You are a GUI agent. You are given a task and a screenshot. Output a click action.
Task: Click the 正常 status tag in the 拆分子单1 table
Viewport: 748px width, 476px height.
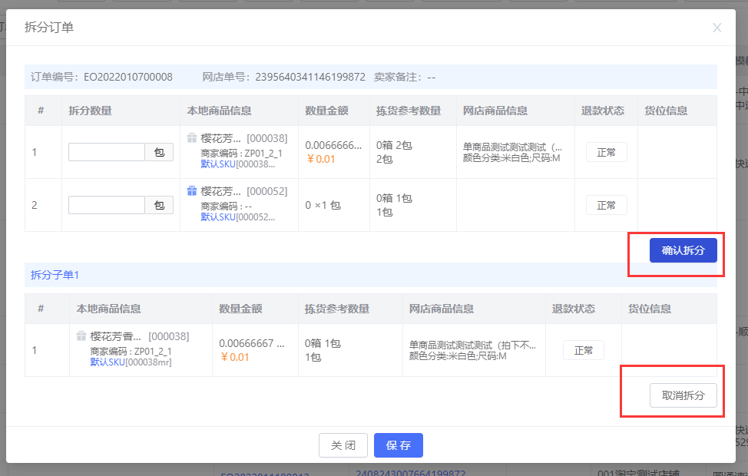pos(584,350)
